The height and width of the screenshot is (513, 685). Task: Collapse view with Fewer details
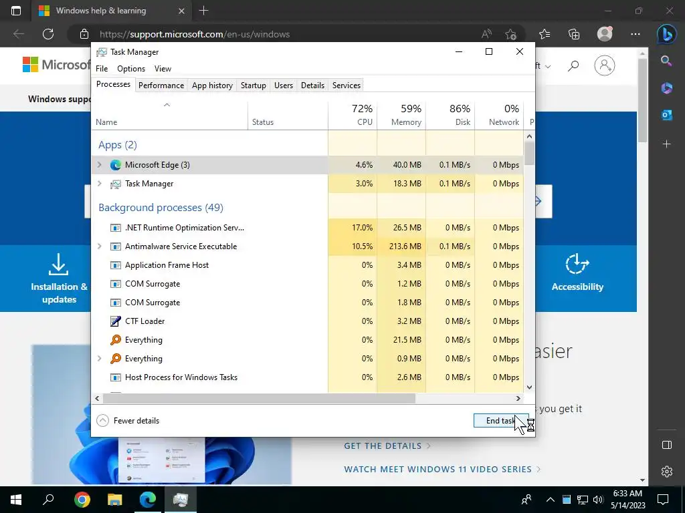point(128,421)
